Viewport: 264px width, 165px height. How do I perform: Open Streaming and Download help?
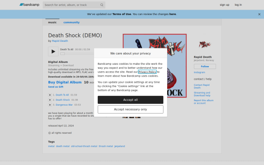(x=202, y=94)
